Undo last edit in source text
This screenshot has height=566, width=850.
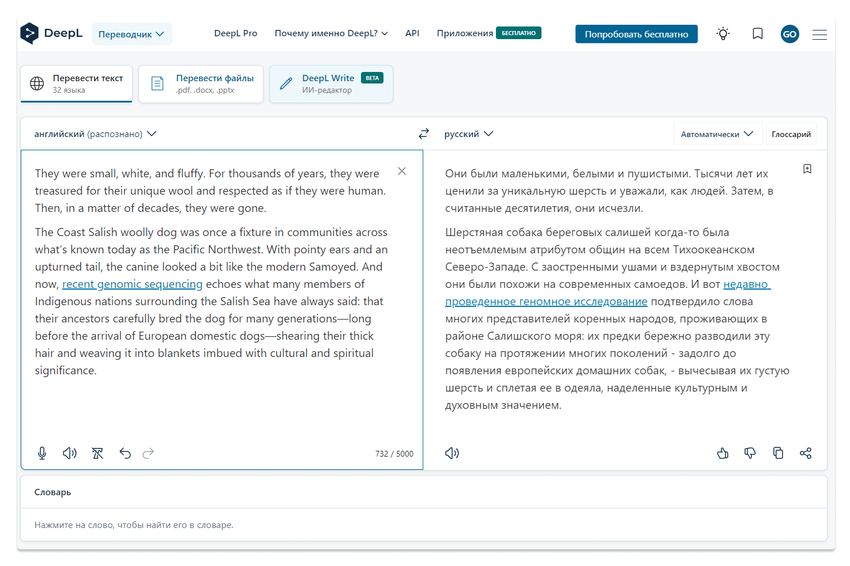[x=125, y=453]
